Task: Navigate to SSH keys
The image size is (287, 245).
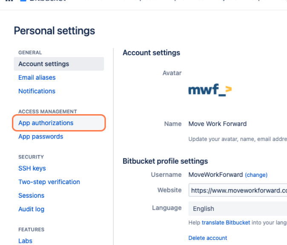Action: coord(32,168)
